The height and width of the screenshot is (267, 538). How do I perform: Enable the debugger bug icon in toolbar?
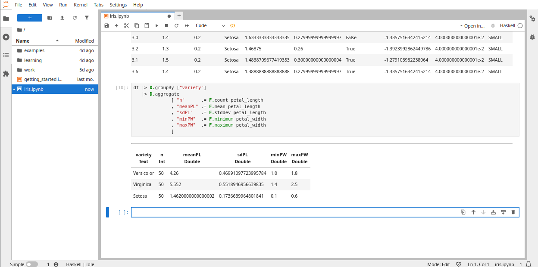click(x=493, y=26)
